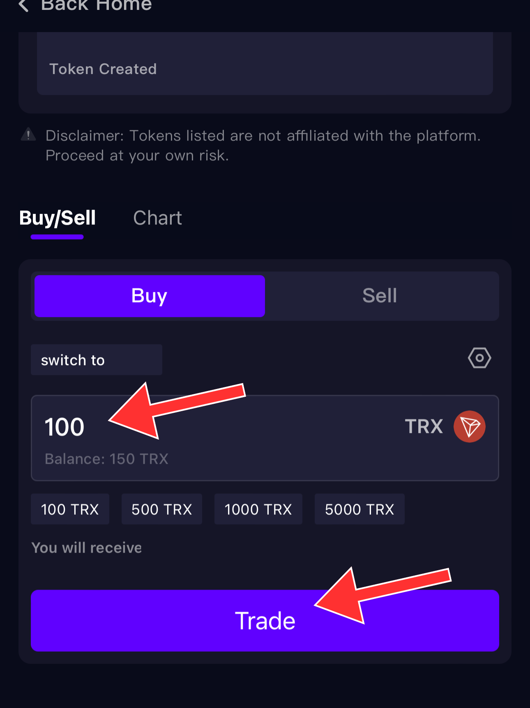This screenshot has height=708, width=530.
Task: Click the You will receive label
Action: [x=87, y=548]
